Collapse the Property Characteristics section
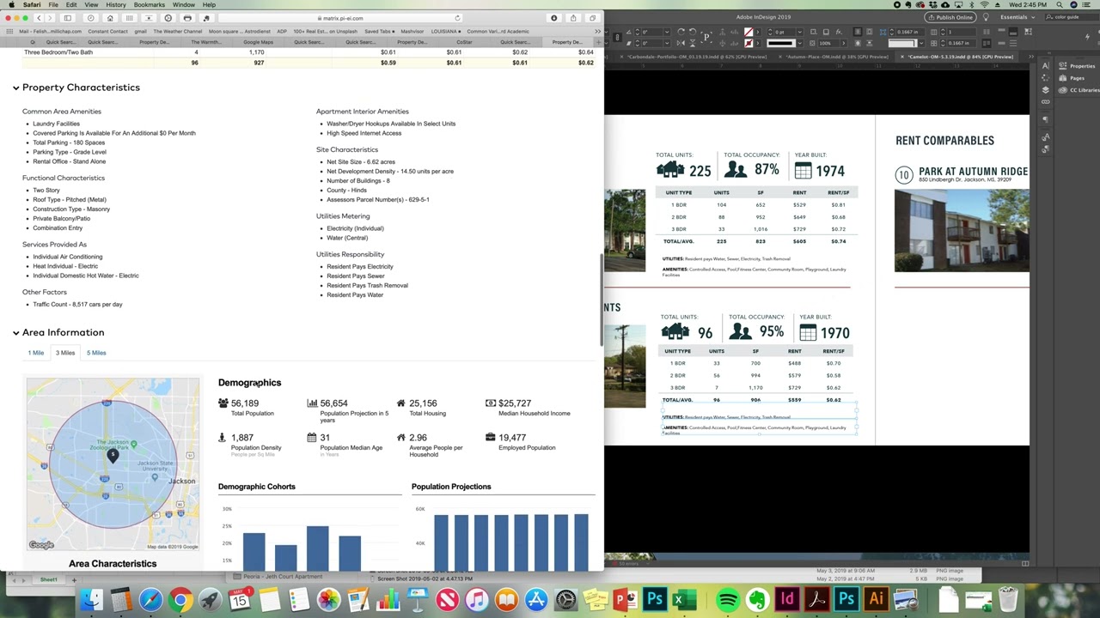Screen dimensions: 1100x618 (x=15, y=88)
